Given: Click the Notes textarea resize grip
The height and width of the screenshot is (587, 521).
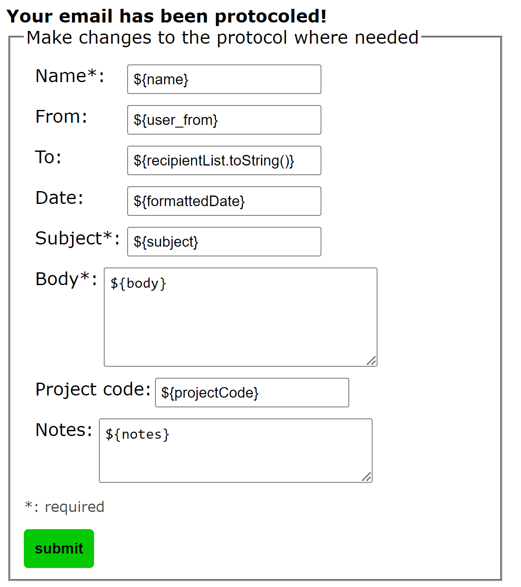Looking at the screenshot, I should click(x=367, y=477).
